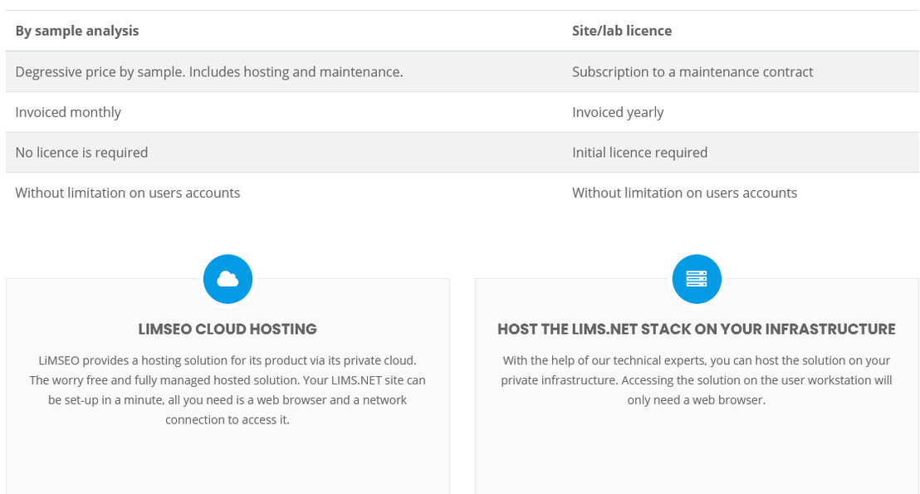Click the private infrastructure hosting description paragraph
This screenshot has width=920, height=494.
[697, 380]
